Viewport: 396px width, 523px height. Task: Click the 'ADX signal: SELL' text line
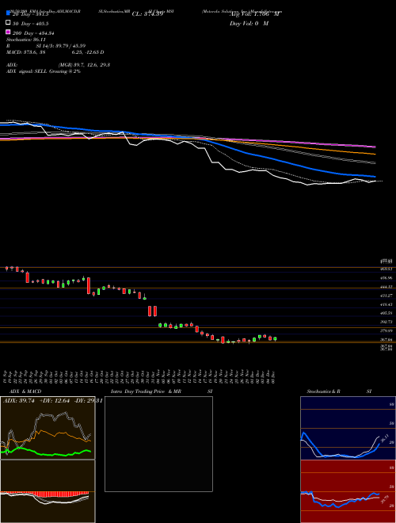[x=44, y=71]
